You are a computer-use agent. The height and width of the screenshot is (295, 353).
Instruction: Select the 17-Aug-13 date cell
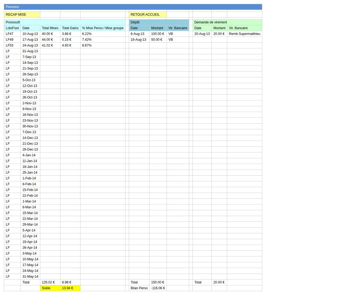30,40
